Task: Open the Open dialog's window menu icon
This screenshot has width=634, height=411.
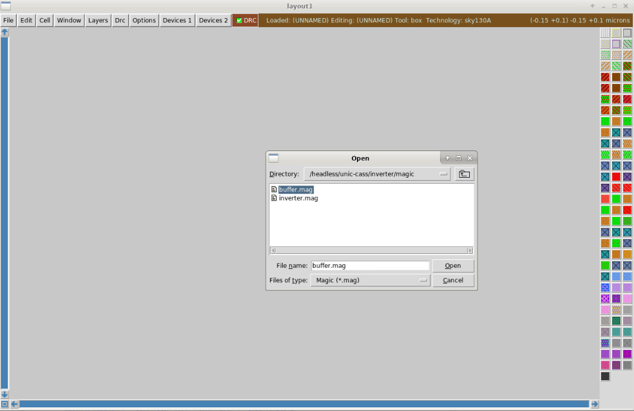Action: point(274,158)
